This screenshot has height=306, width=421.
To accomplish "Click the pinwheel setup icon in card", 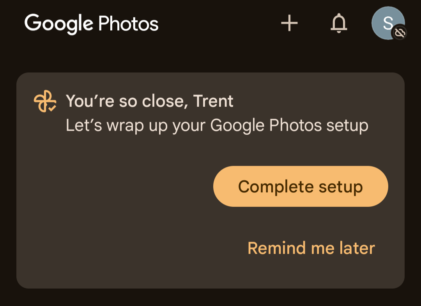I will point(45,101).
